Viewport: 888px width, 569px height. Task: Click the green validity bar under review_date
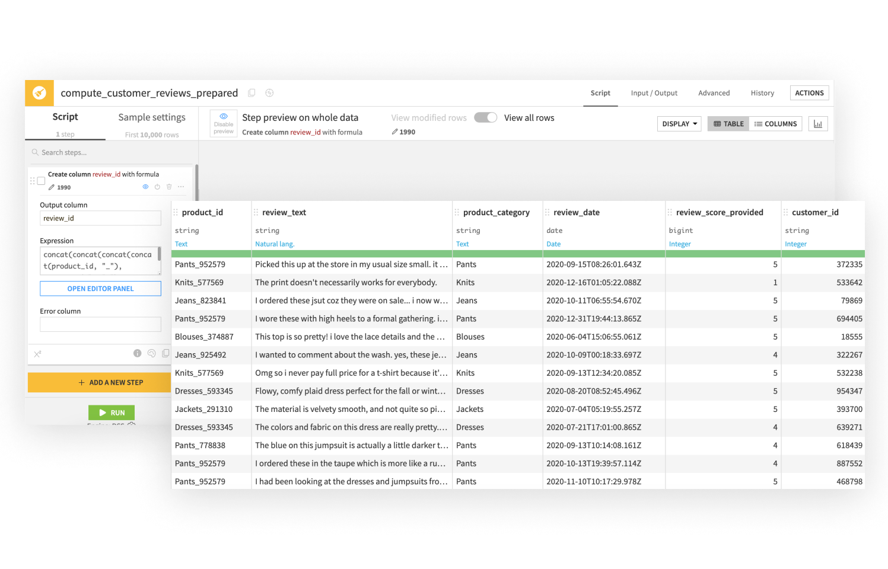604,254
